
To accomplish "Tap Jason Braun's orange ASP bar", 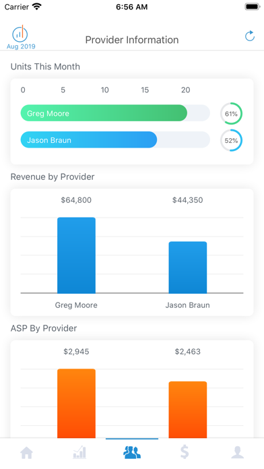I will coord(188,410).
